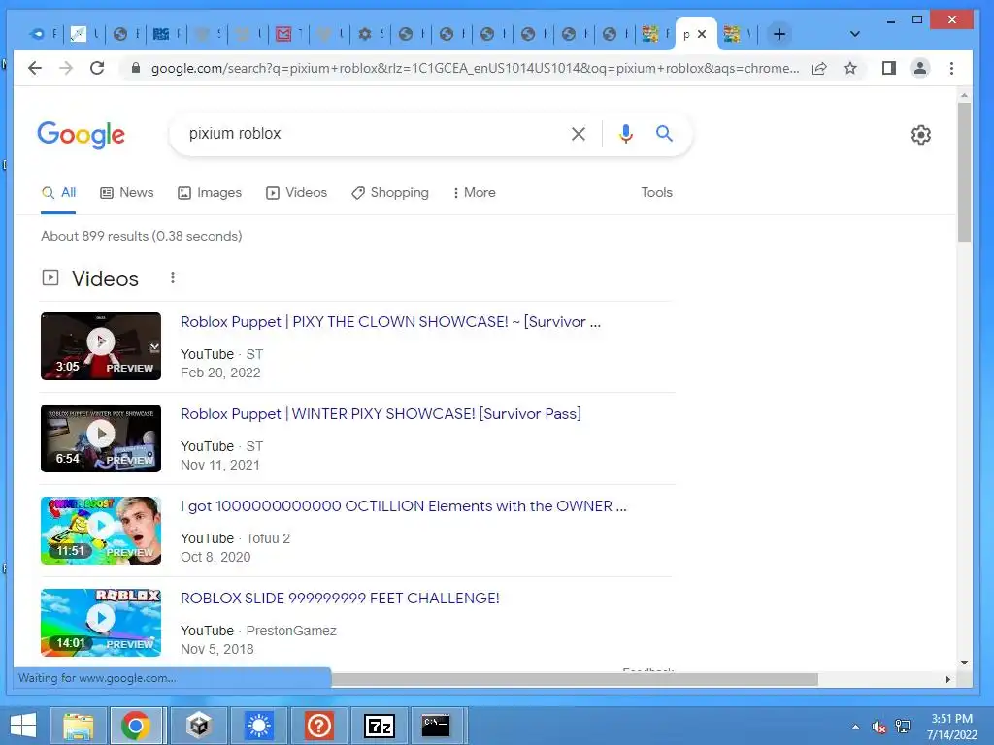
Task: Open Chrome side panel
Action: pyautogui.click(x=889, y=69)
